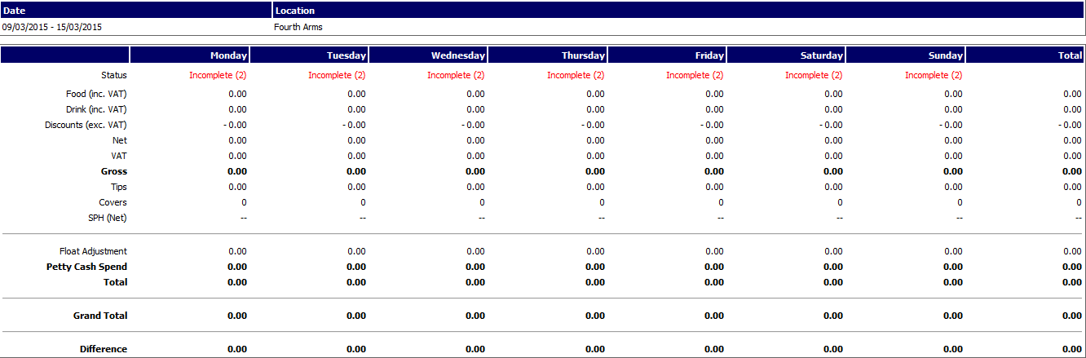Select the Difference row label
The height and width of the screenshot is (358, 1086).
[x=104, y=349]
